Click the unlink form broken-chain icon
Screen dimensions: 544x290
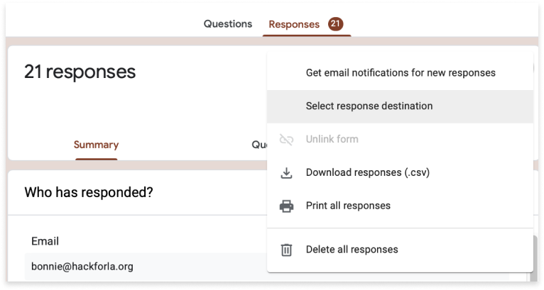point(287,140)
